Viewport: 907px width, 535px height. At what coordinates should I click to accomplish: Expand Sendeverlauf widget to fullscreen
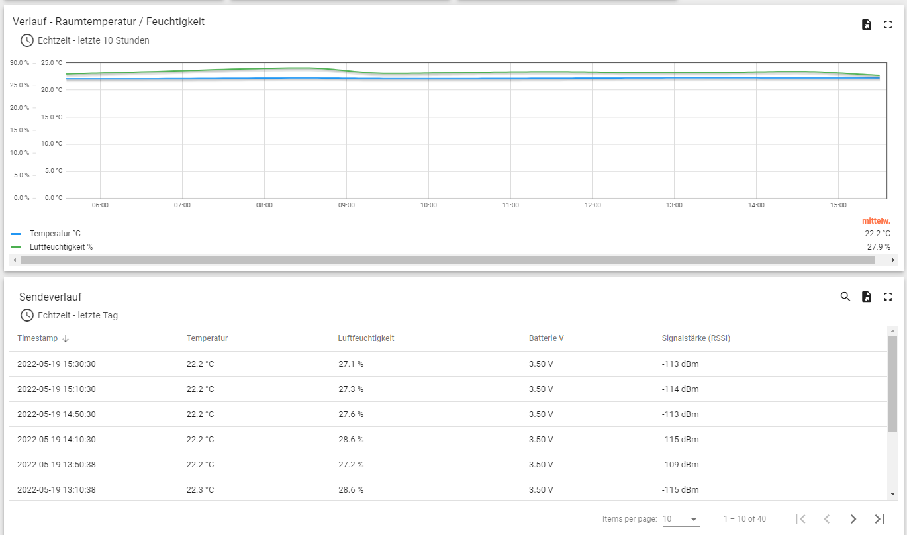tap(888, 297)
